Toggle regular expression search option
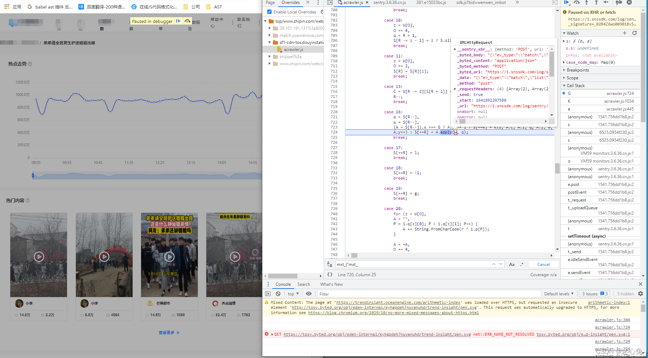 tap(522, 265)
